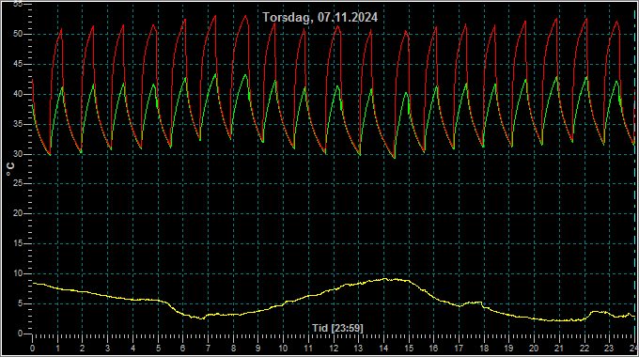Click the 10 label on temperature axis

point(18,273)
